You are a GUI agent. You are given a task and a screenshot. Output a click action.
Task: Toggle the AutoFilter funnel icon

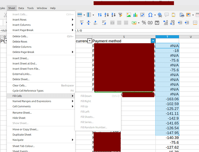click(x=120, y=15)
